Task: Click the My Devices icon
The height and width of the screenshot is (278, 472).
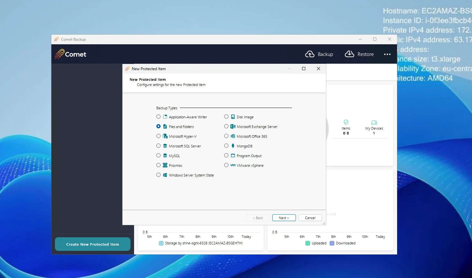Action: (374, 123)
